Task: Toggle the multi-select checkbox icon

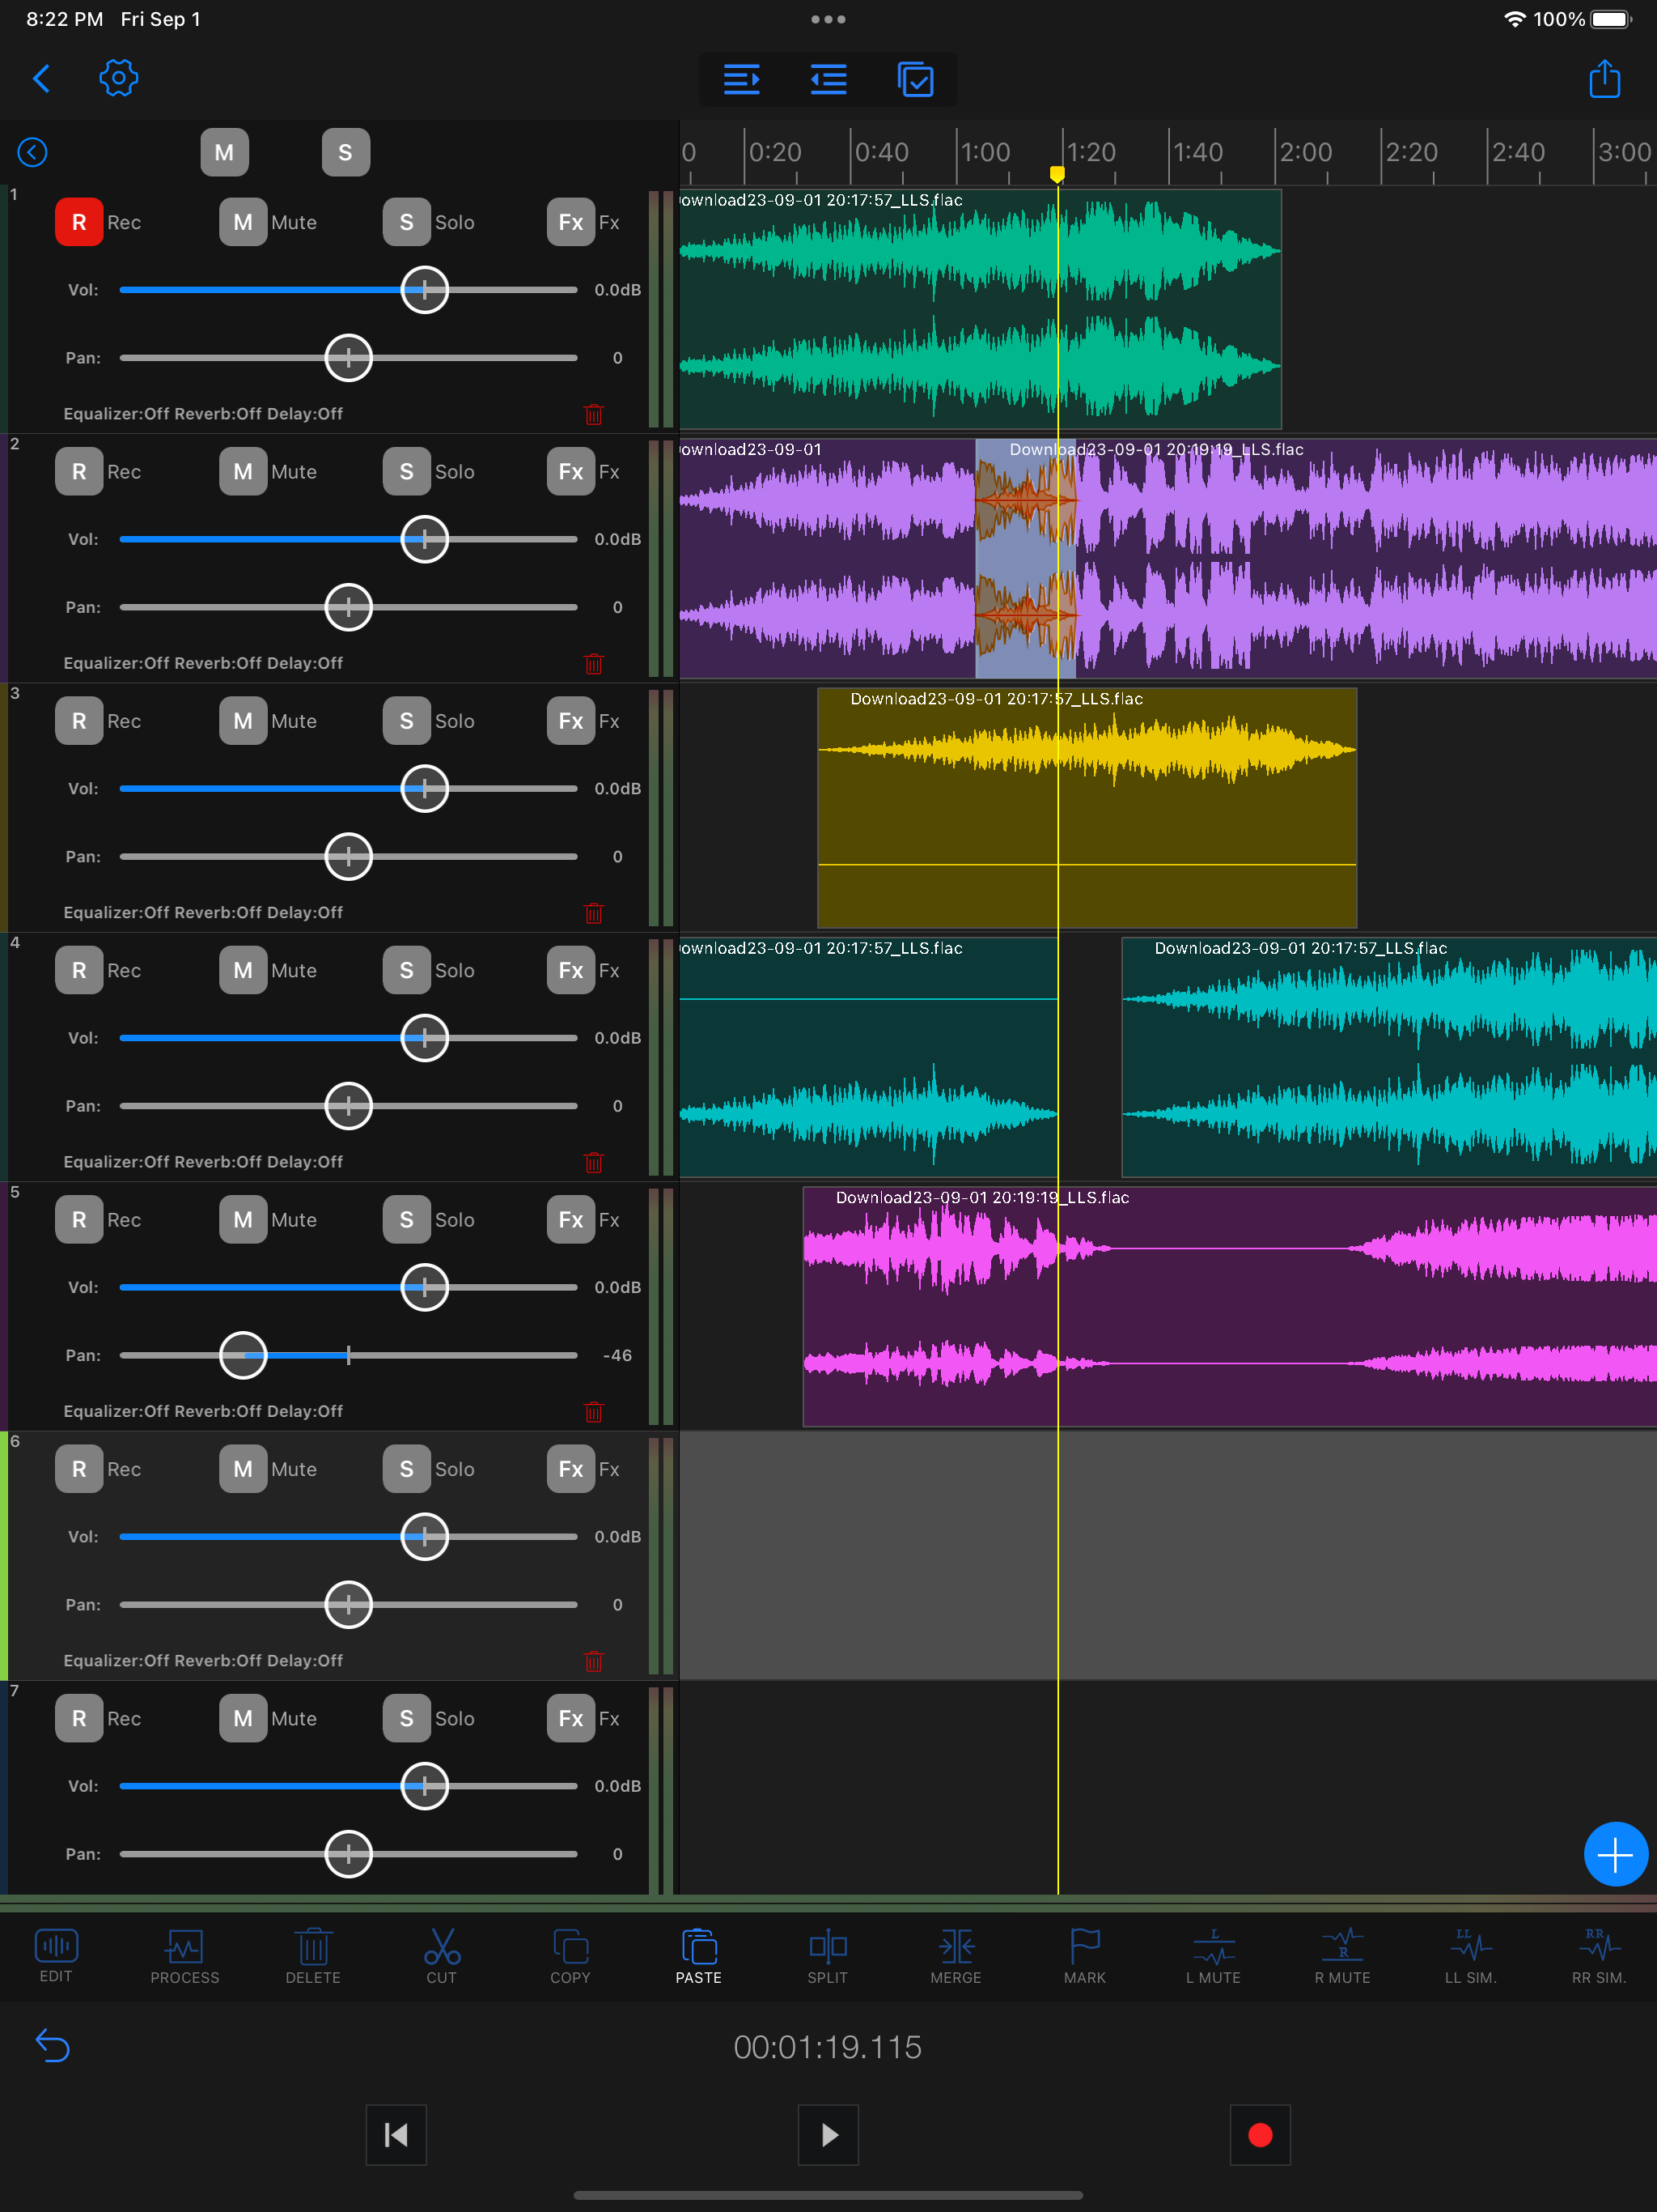Action: tap(915, 79)
